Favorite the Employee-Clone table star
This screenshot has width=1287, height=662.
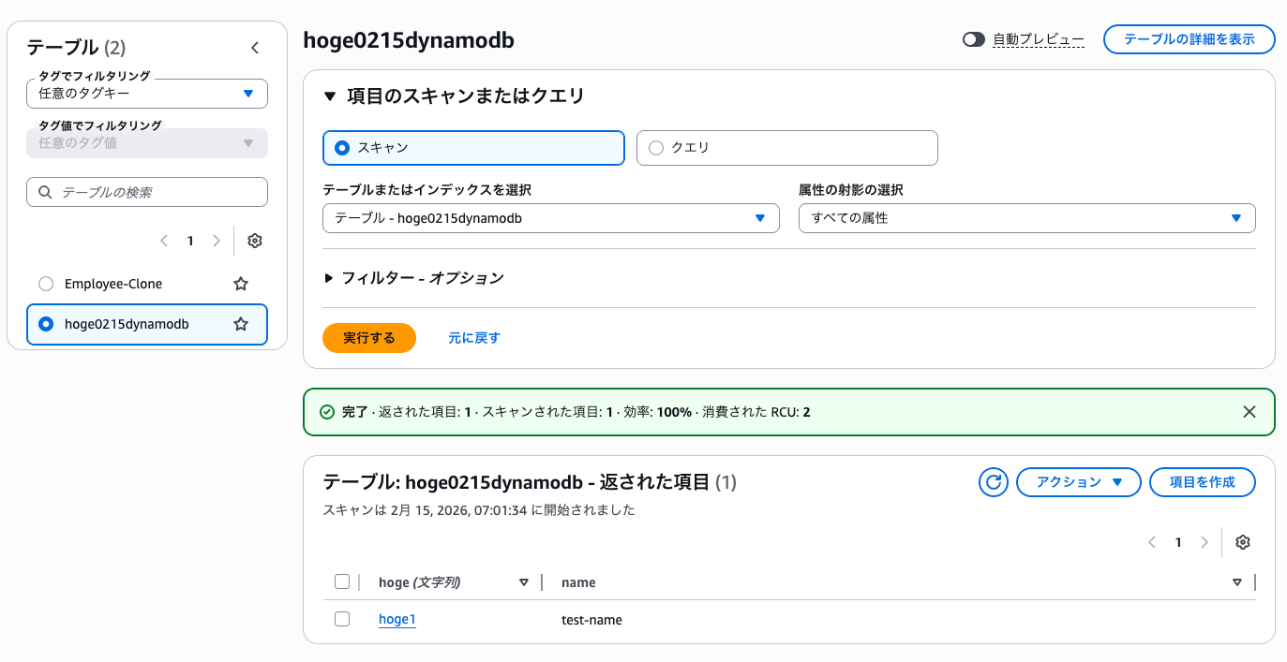click(241, 284)
